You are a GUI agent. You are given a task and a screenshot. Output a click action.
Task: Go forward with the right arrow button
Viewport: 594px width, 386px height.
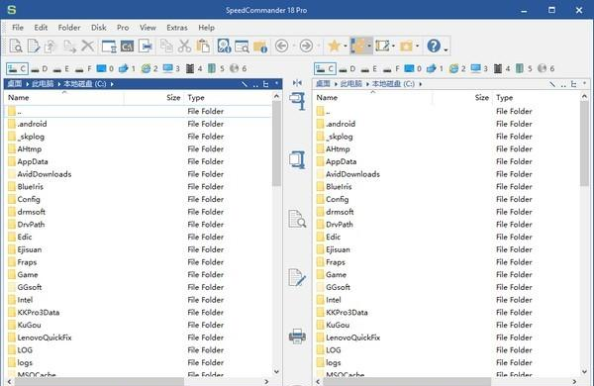click(x=306, y=47)
